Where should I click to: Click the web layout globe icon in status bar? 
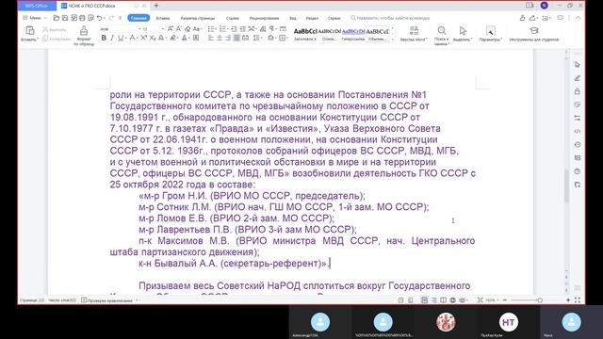(452, 300)
